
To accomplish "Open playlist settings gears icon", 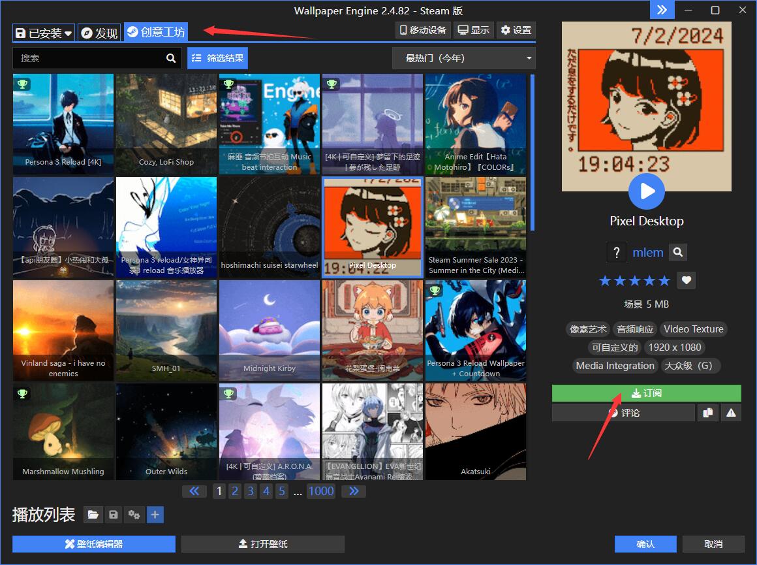I will point(134,515).
